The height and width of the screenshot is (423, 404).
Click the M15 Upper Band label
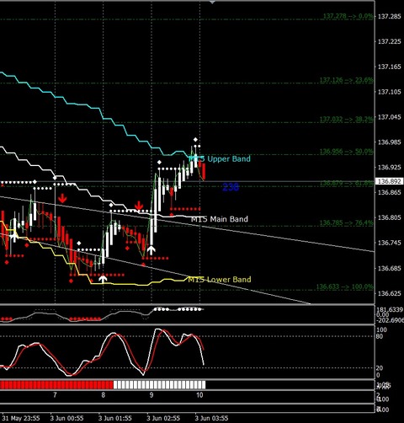click(220, 158)
